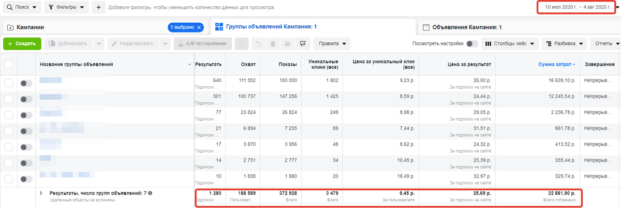Toggle on/off switch for 413,52 р. row
Screen dimensions: 621x208
tap(26, 147)
